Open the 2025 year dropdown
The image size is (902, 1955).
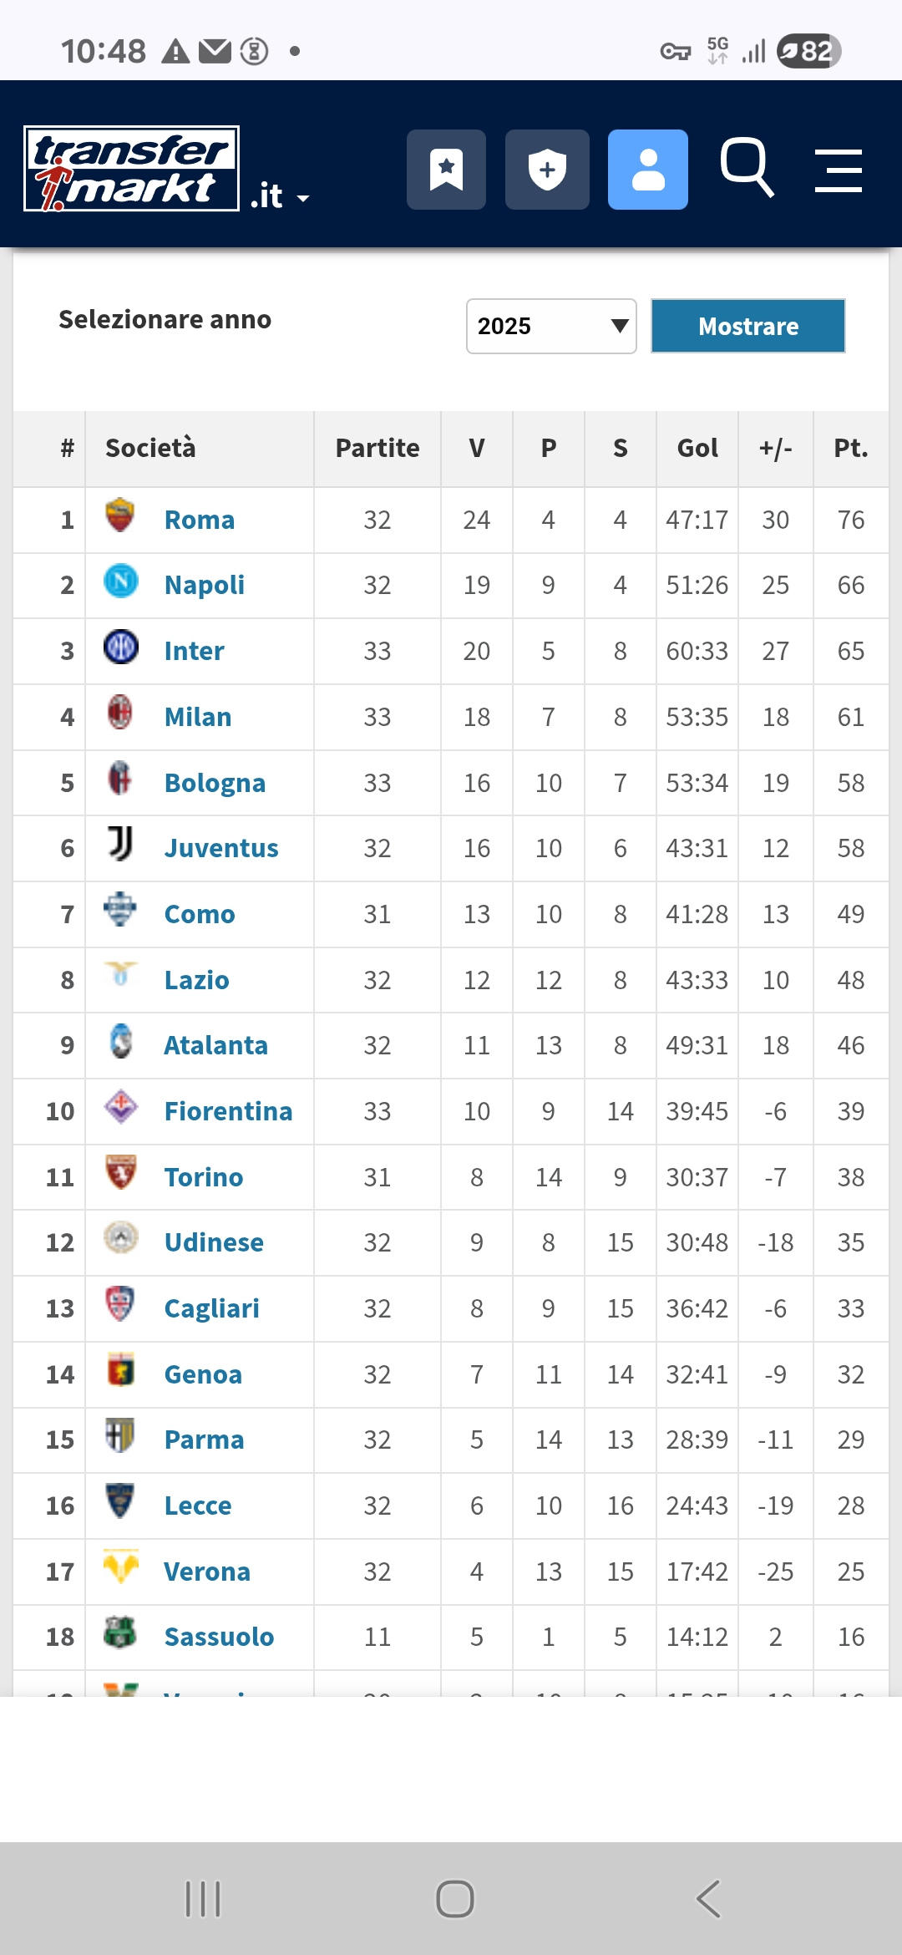point(551,326)
